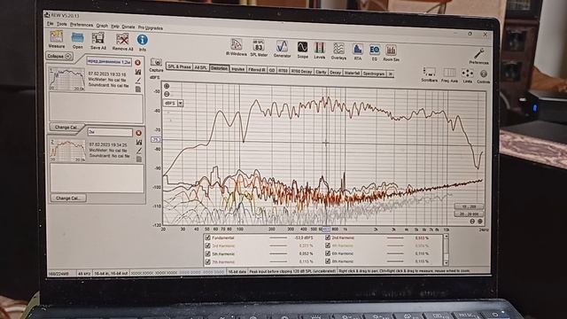Open the SPL Meter

[259, 45]
